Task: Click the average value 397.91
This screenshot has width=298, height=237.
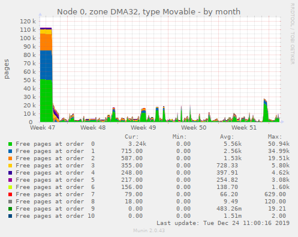Action: pyautogui.click(x=227, y=173)
